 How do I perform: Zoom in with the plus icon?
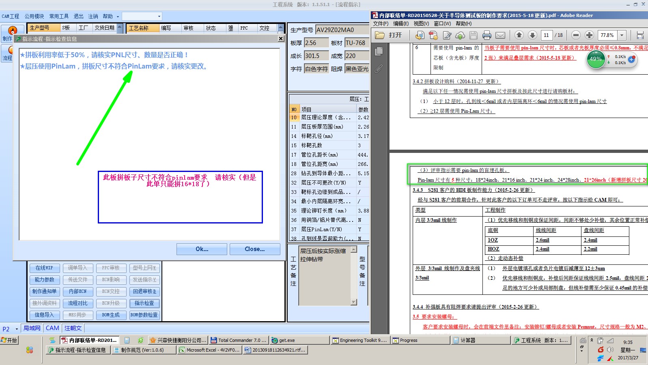589,35
